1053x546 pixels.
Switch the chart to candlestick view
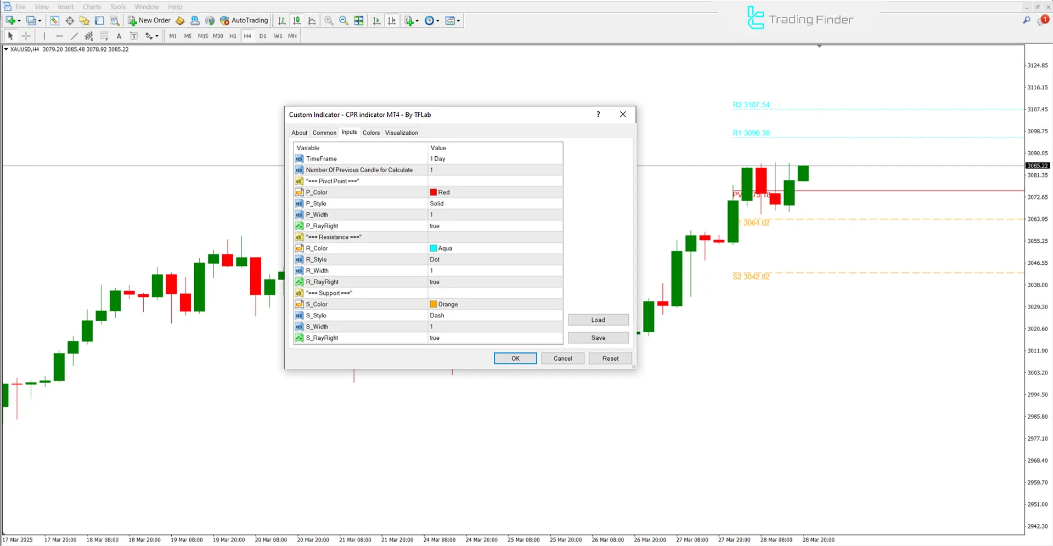click(x=296, y=20)
